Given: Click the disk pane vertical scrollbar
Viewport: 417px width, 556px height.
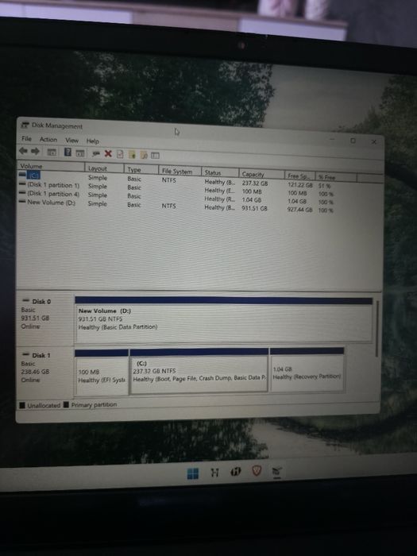Looking at the screenshot, I should [377, 328].
